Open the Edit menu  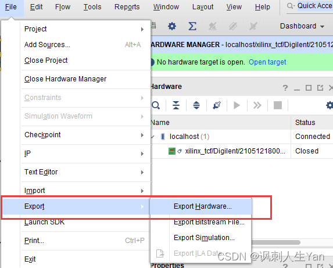click(x=36, y=7)
